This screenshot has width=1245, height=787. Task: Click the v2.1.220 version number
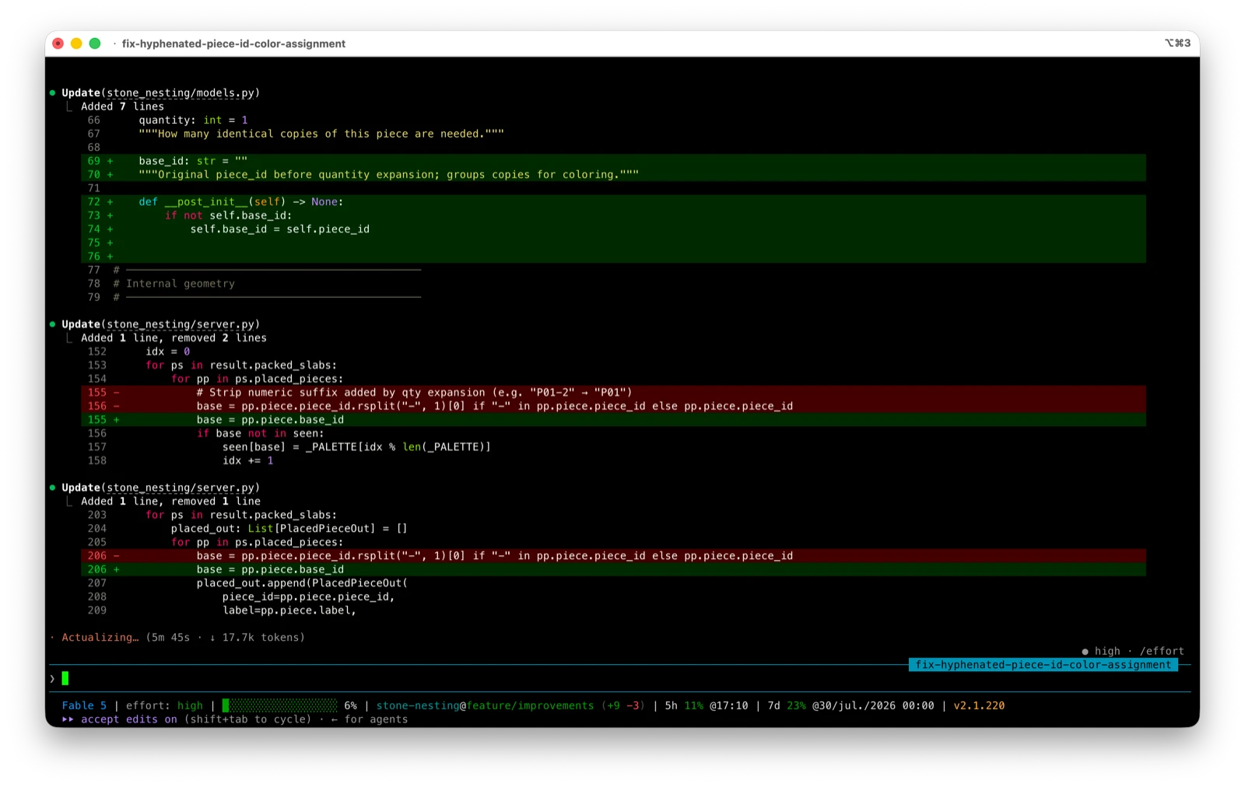coord(979,706)
